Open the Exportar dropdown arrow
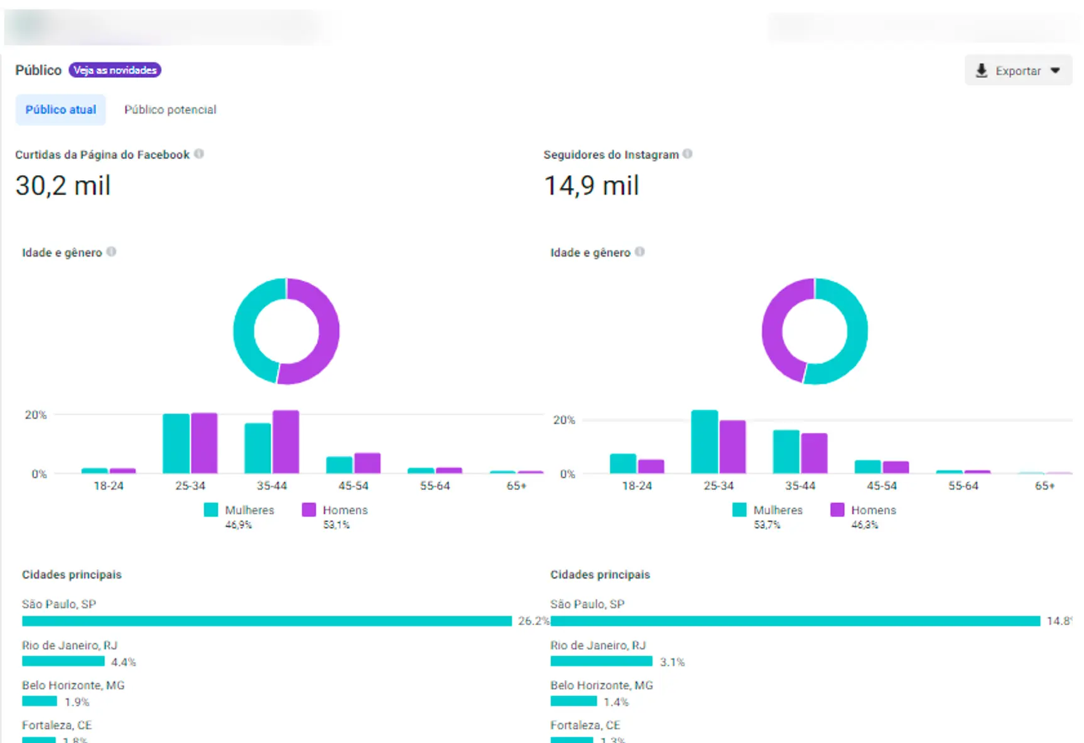 click(x=1055, y=70)
